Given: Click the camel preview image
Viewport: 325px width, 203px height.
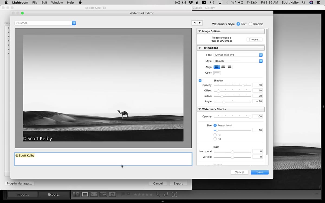Looking at the screenshot, I should [x=103, y=88].
